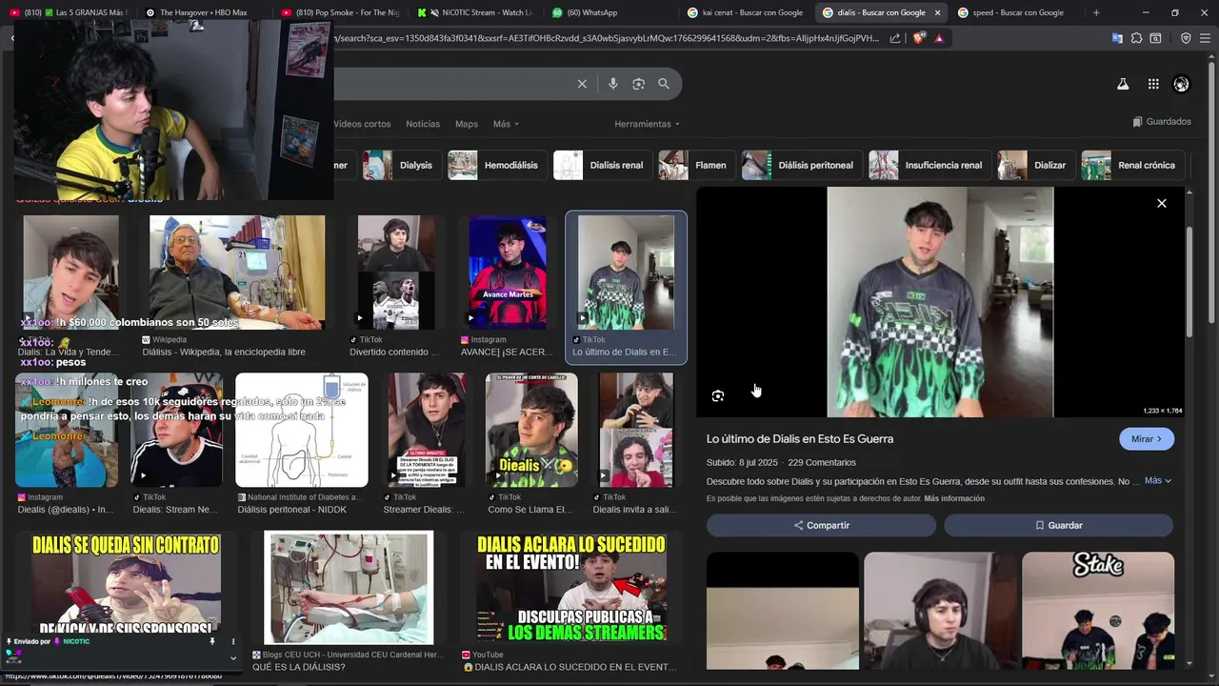Expand description with Más chevron

(1158, 480)
